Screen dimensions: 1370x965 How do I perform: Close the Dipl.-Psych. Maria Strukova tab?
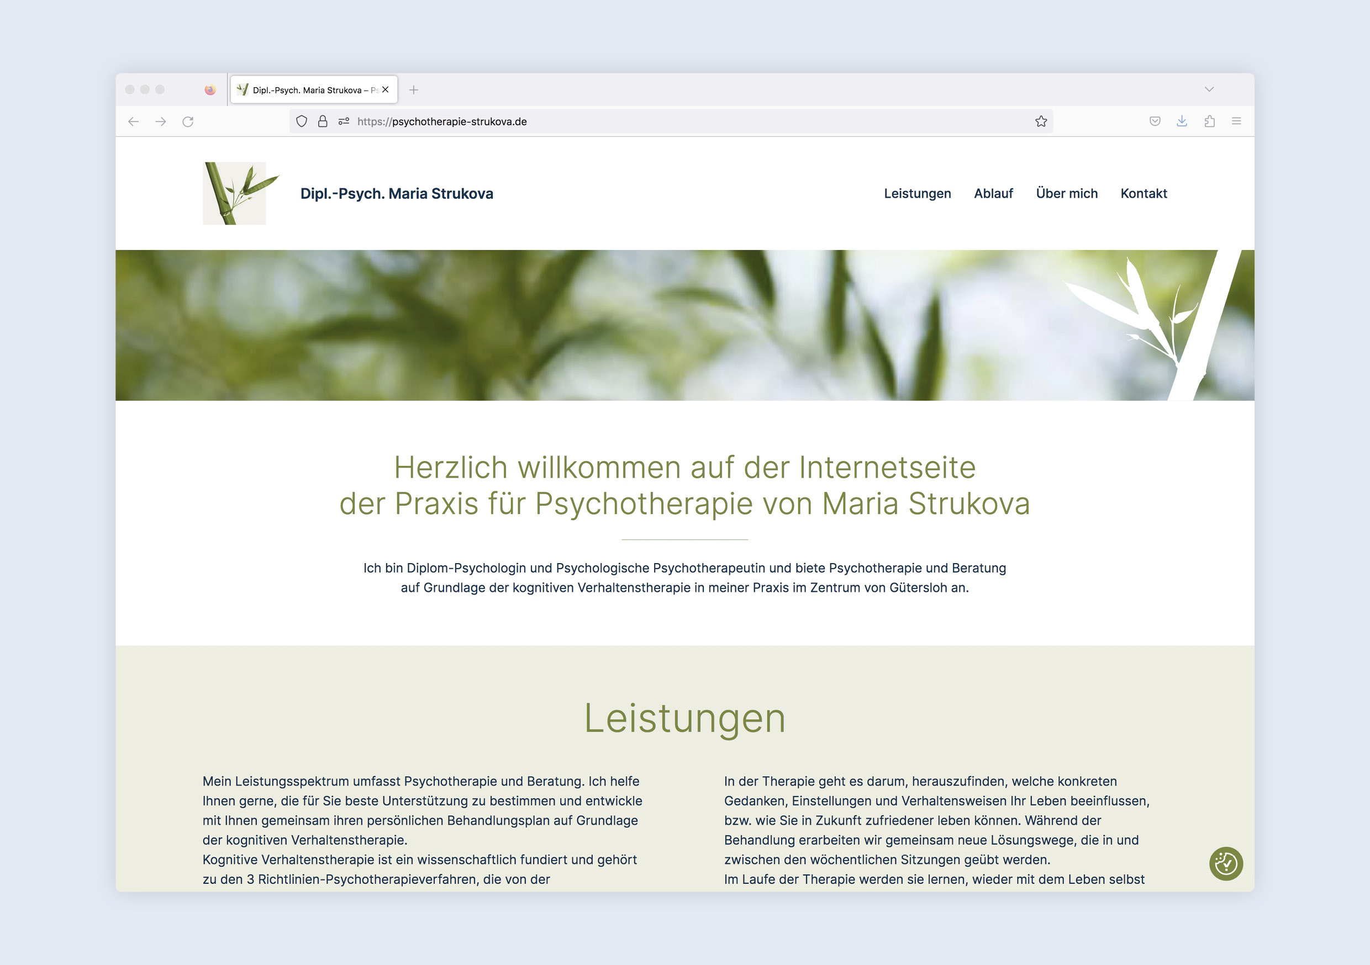point(386,90)
